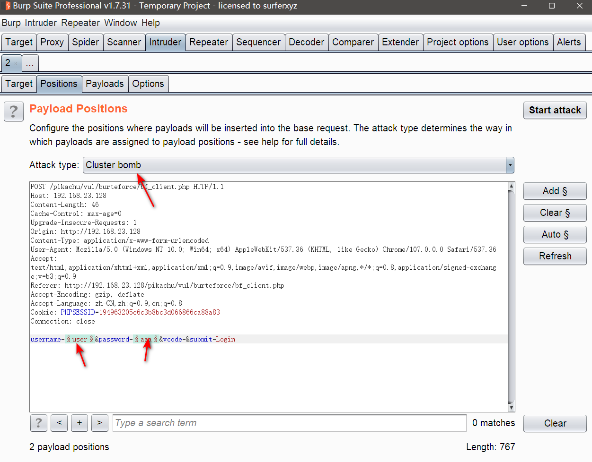592x462 pixels.
Task: Open new Intruder tab with ellipsis
Action: (x=30, y=63)
